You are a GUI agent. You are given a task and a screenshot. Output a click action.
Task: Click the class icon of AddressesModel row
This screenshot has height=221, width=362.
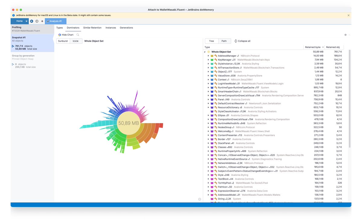pyautogui.click(x=216, y=195)
